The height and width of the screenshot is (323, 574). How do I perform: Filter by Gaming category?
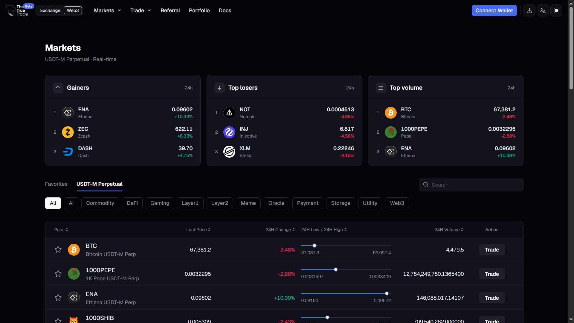pyautogui.click(x=160, y=203)
